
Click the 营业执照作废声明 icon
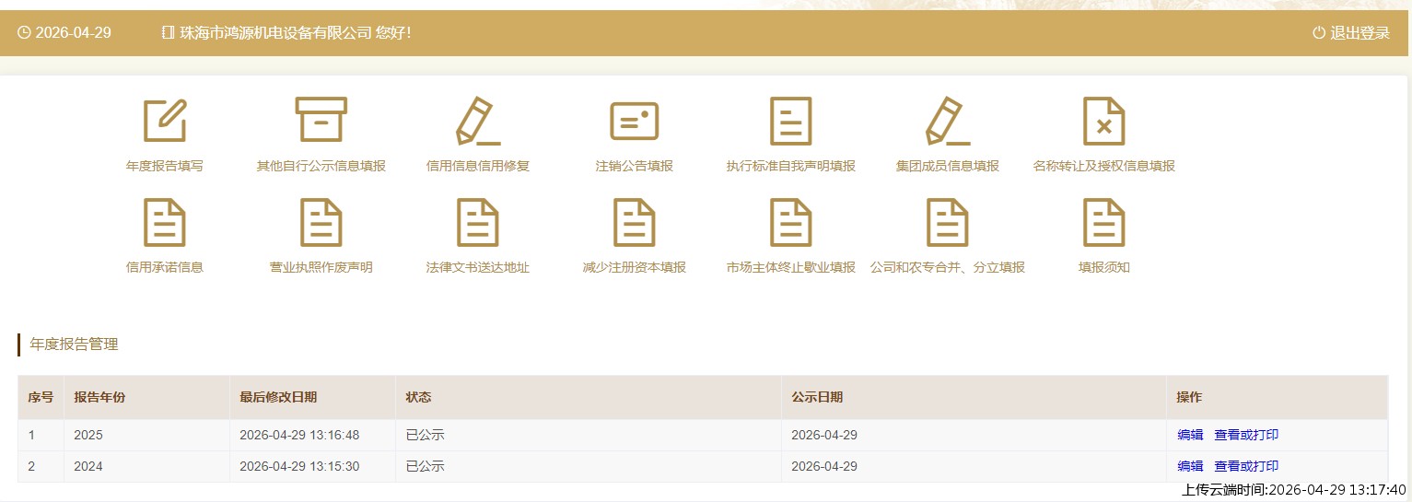(321, 223)
